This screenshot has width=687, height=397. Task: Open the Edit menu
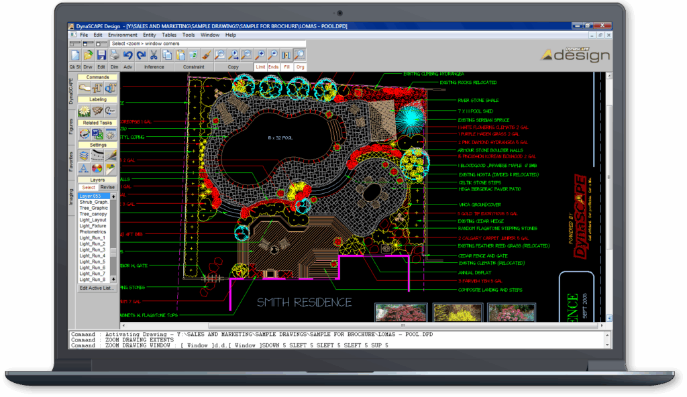tap(98, 35)
